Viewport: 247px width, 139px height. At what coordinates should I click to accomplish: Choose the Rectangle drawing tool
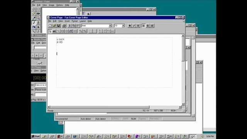63,31
